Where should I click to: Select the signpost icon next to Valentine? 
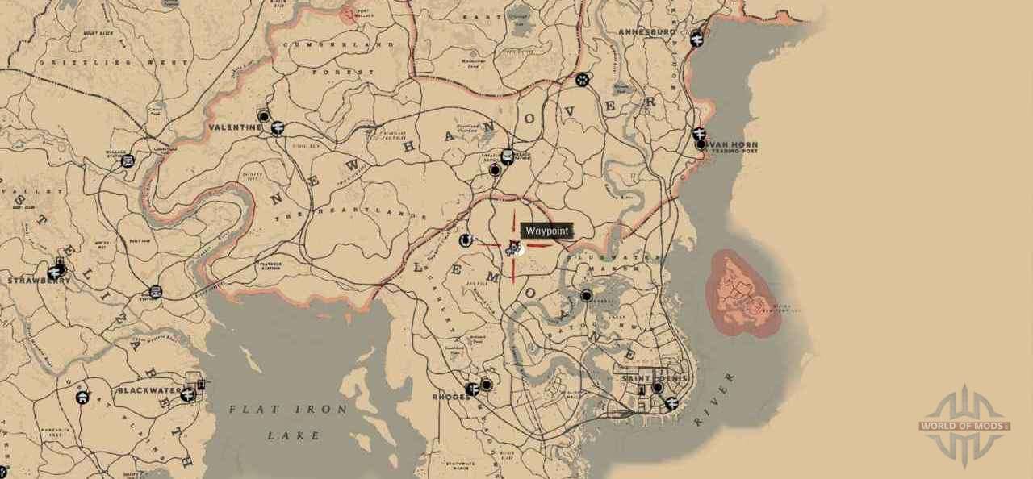(277, 127)
